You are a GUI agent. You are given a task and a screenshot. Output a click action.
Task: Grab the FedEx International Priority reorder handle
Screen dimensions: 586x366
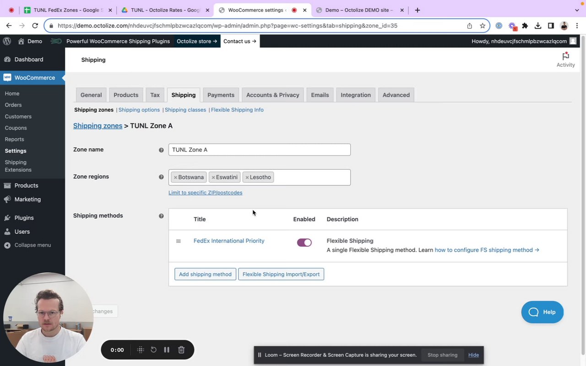click(x=179, y=241)
